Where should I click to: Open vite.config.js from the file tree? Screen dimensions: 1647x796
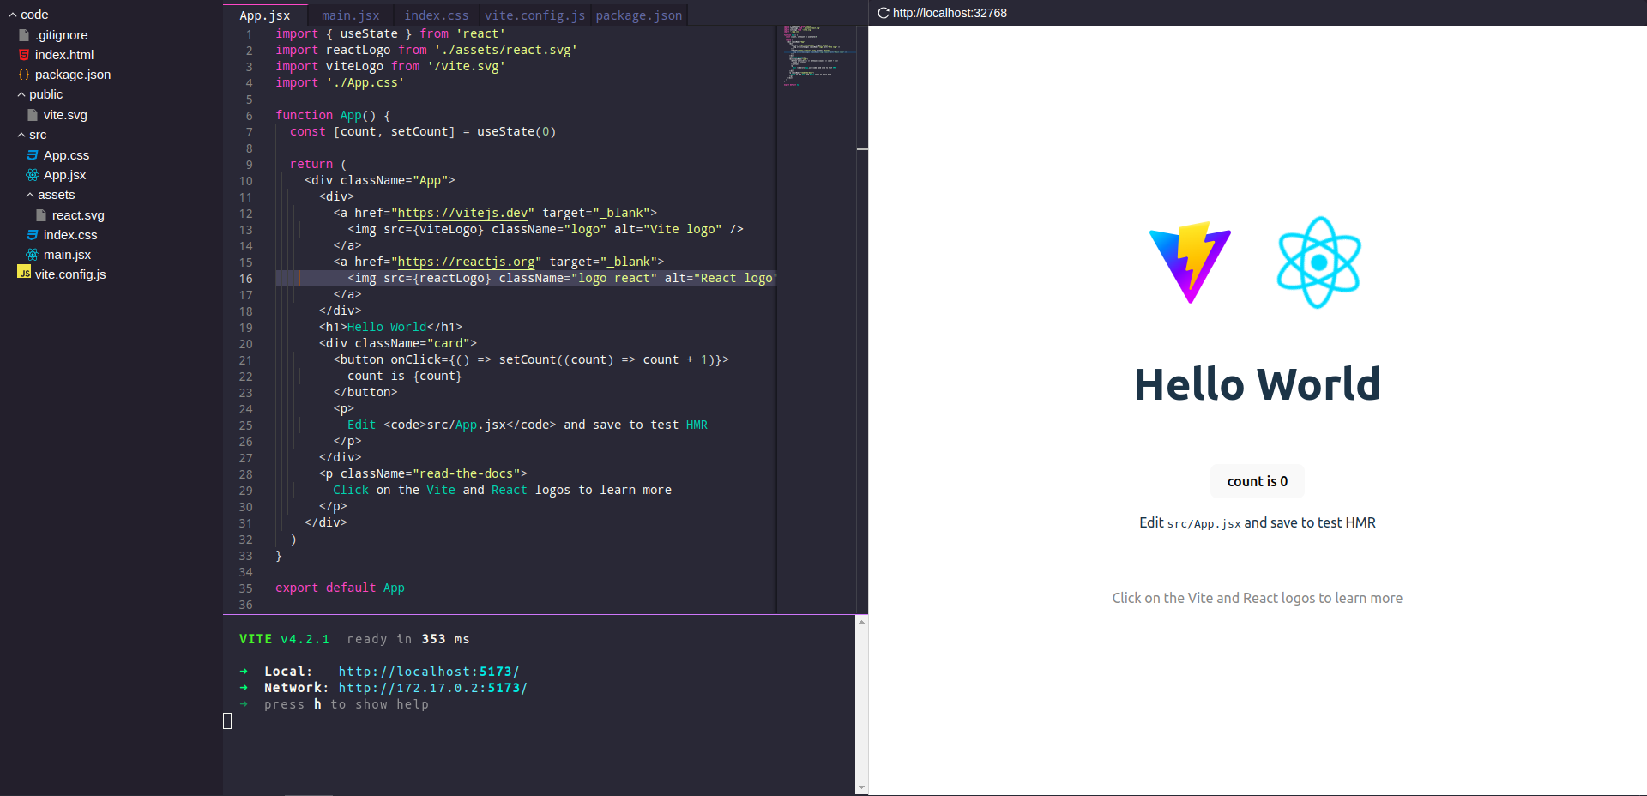[x=70, y=274]
